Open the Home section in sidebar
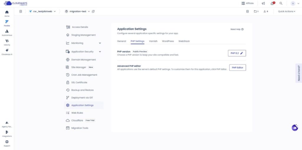Image resolution: width=302 pixels, height=150 pixels. [x=7, y=13]
